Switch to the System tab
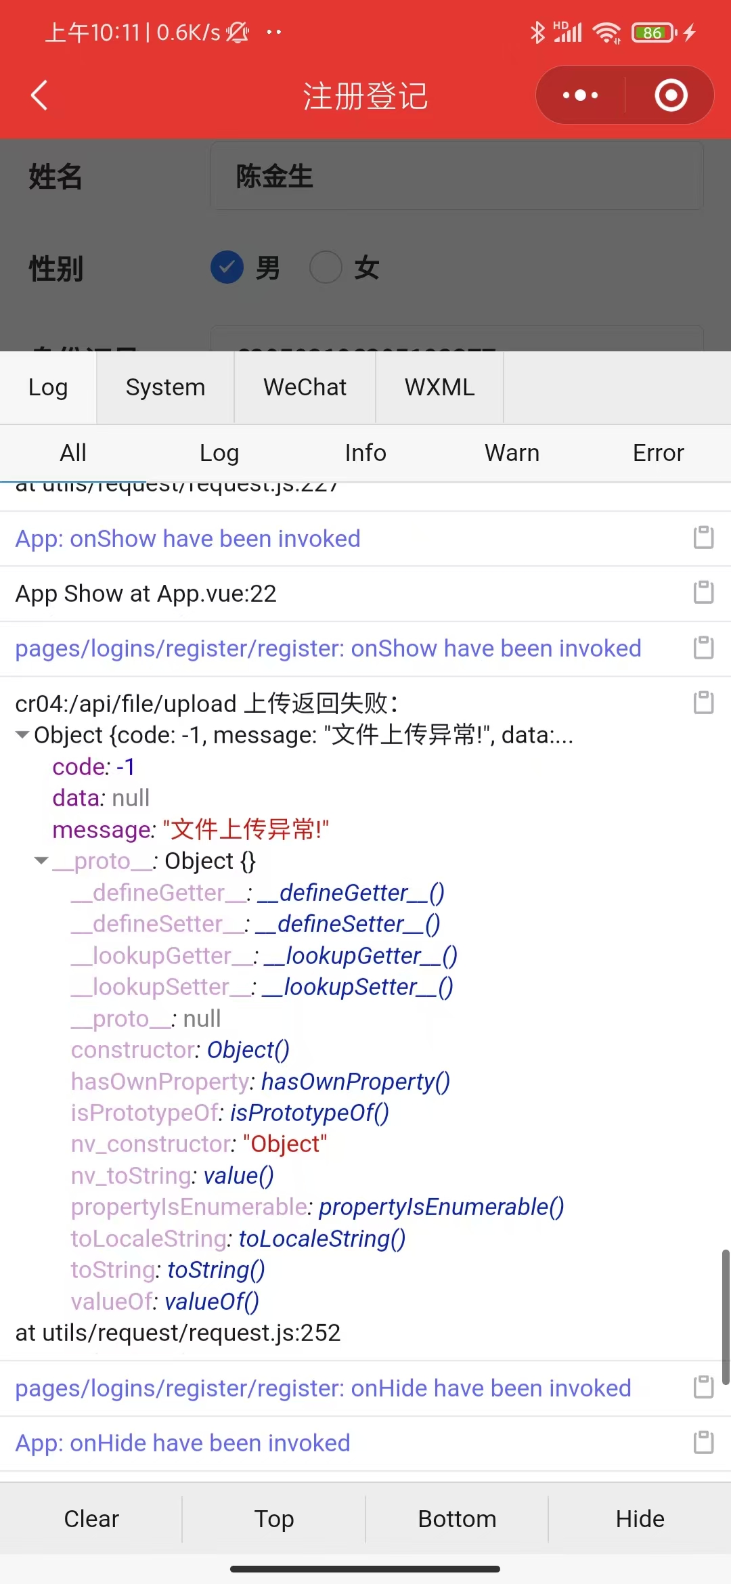Image resolution: width=731 pixels, height=1584 pixels. [x=166, y=387]
